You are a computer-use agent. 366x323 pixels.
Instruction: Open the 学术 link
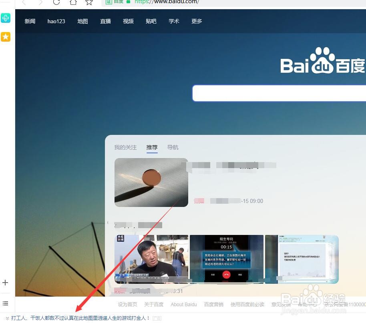pos(174,21)
